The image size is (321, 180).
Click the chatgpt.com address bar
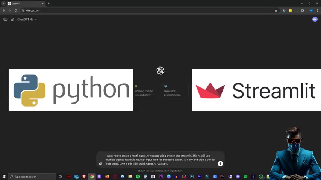[150, 10]
